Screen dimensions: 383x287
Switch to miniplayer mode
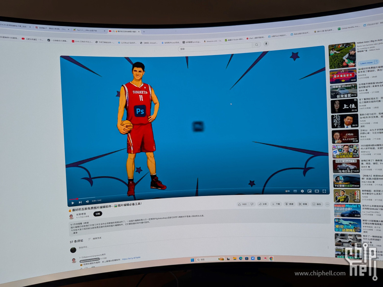click(x=310, y=191)
